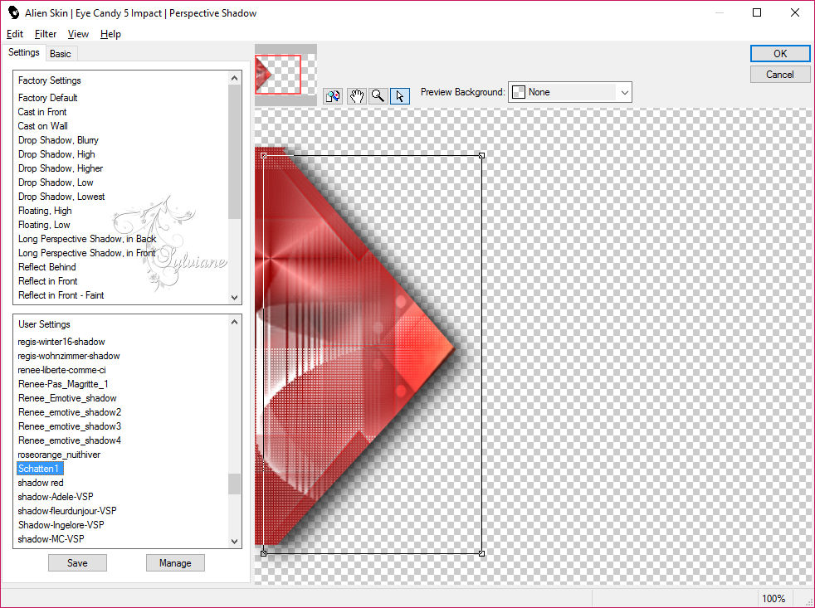This screenshot has height=608, width=815.
Task: Select the Schatten1 user setting
Action: (40, 468)
